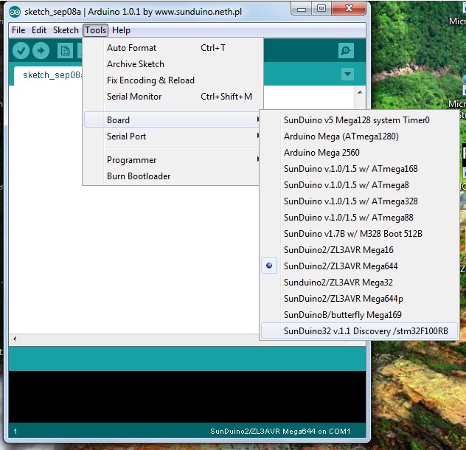Open the Edit menu
Image resolution: width=466 pixels, height=450 pixels.
[x=39, y=30]
